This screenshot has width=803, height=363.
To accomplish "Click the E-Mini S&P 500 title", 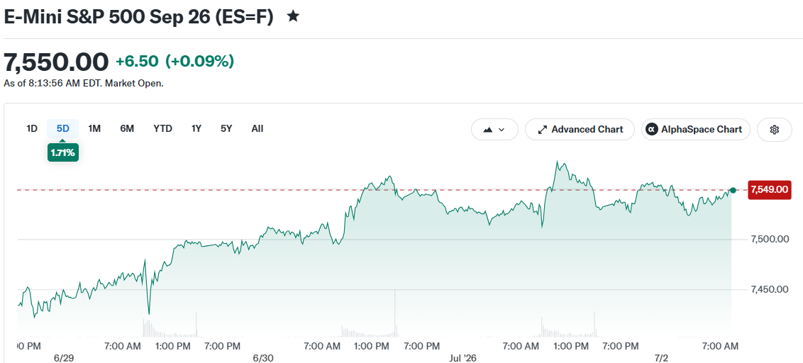I will 138,17.
